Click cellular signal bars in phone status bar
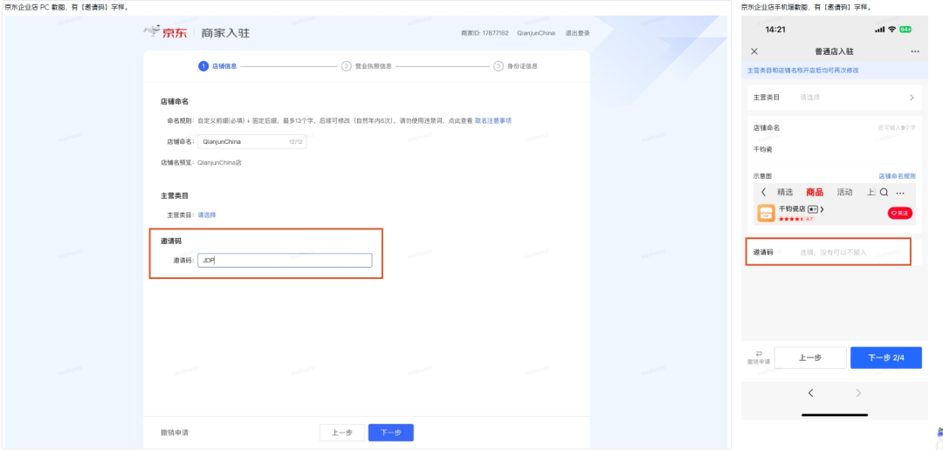This screenshot has height=450, width=943. [880, 30]
